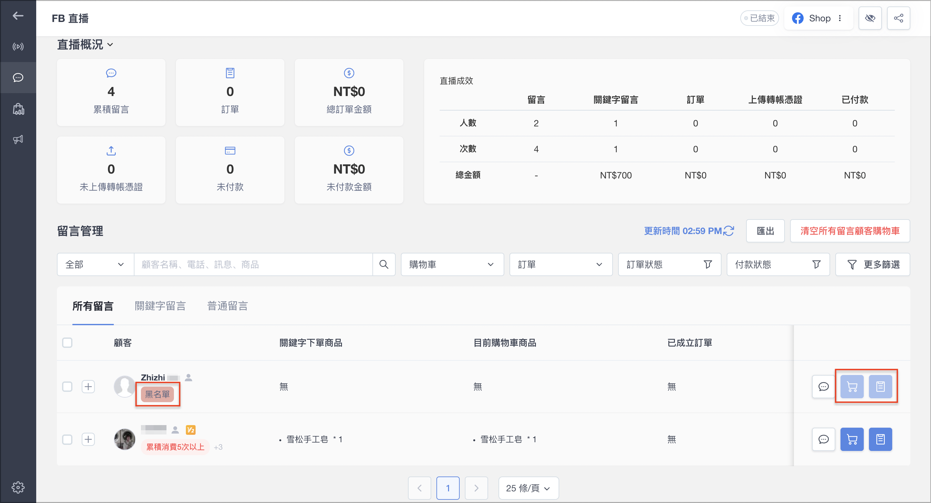Click the 已結束 status badge
The height and width of the screenshot is (503, 931).
pyautogui.click(x=759, y=18)
